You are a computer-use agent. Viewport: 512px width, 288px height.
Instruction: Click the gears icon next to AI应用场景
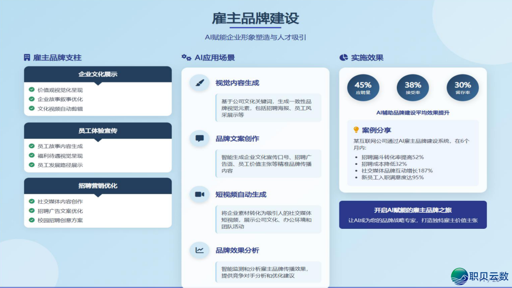pyautogui.click(x=186, y=58)
